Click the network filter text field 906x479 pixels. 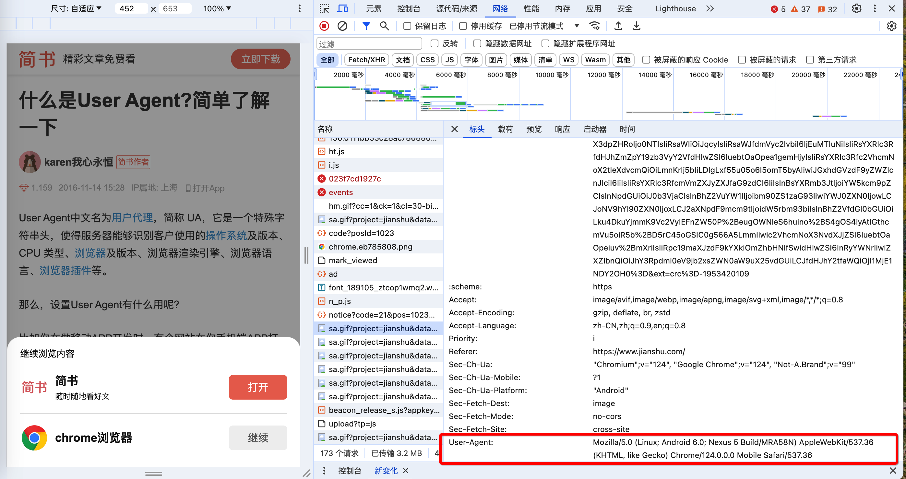369,43
